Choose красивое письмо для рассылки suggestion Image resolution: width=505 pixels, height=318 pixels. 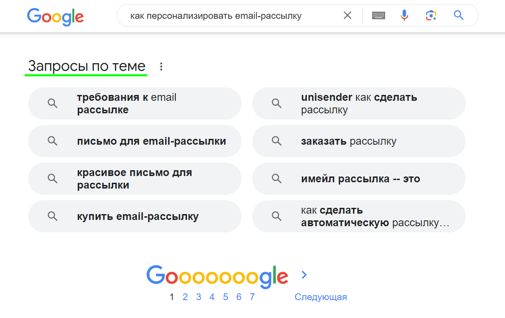135,179
